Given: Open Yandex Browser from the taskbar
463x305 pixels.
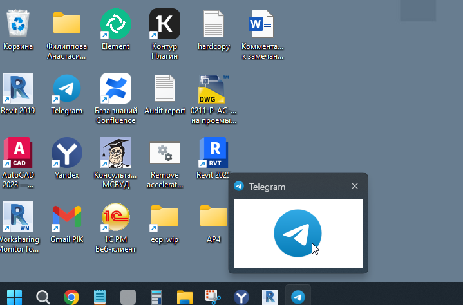Looking at the screenshot, I should pyautogui.click(x=241, y=297).
